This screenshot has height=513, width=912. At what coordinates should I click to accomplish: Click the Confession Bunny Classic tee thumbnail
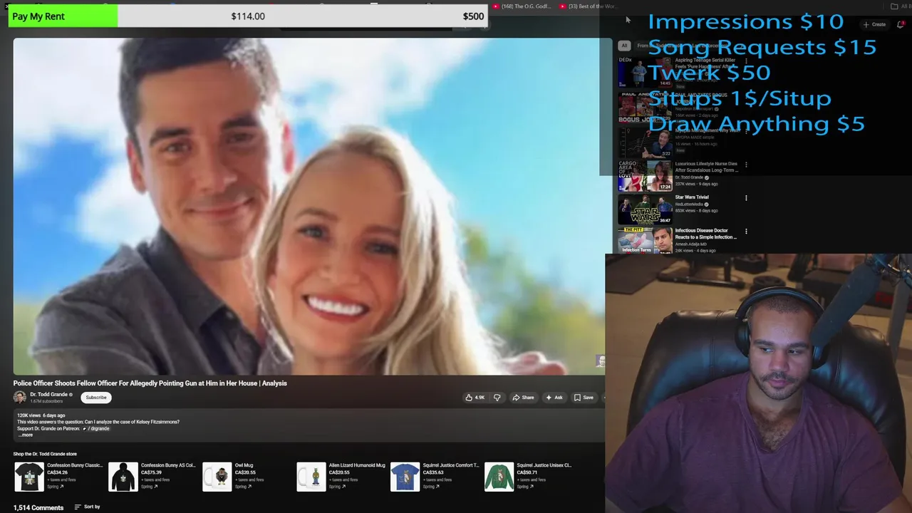[29, 477]
